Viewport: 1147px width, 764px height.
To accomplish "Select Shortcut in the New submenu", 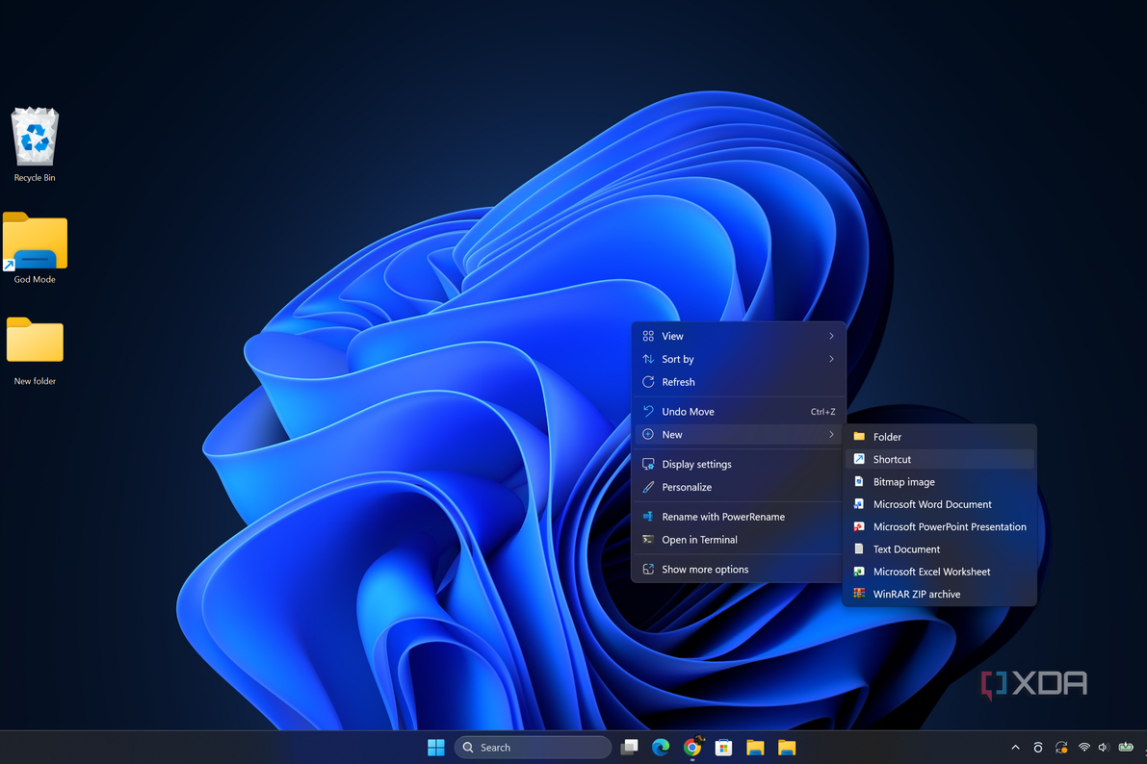I will (940, 459).
